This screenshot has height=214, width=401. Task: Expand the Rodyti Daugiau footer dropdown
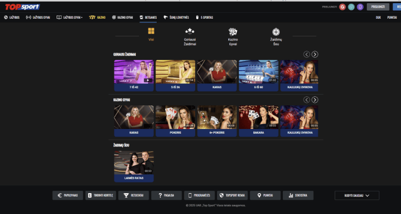[x=357, y=196]
